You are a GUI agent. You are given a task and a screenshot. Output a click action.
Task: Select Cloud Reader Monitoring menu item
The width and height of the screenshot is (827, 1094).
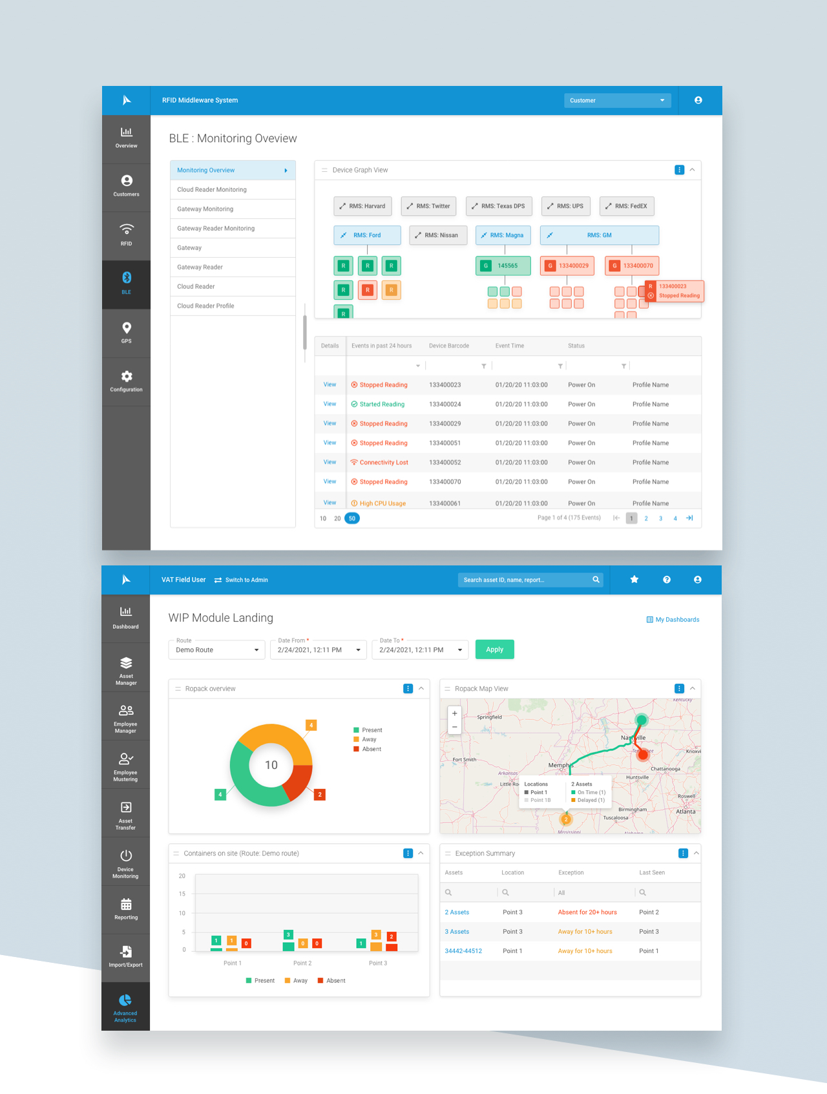click(212, 189)
